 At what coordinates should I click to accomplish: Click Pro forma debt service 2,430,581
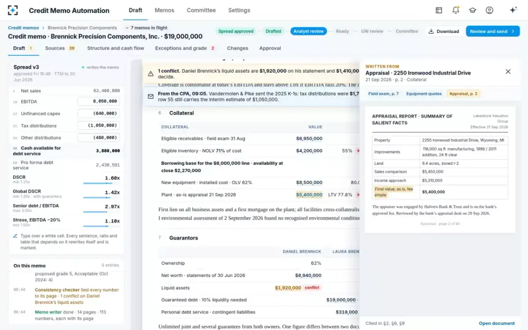tap(108, 165)
